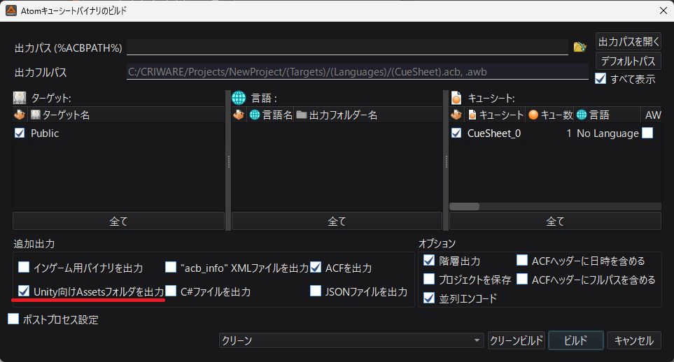
Task: Click the cue sheet panel header icon
Action: (456, 98)
